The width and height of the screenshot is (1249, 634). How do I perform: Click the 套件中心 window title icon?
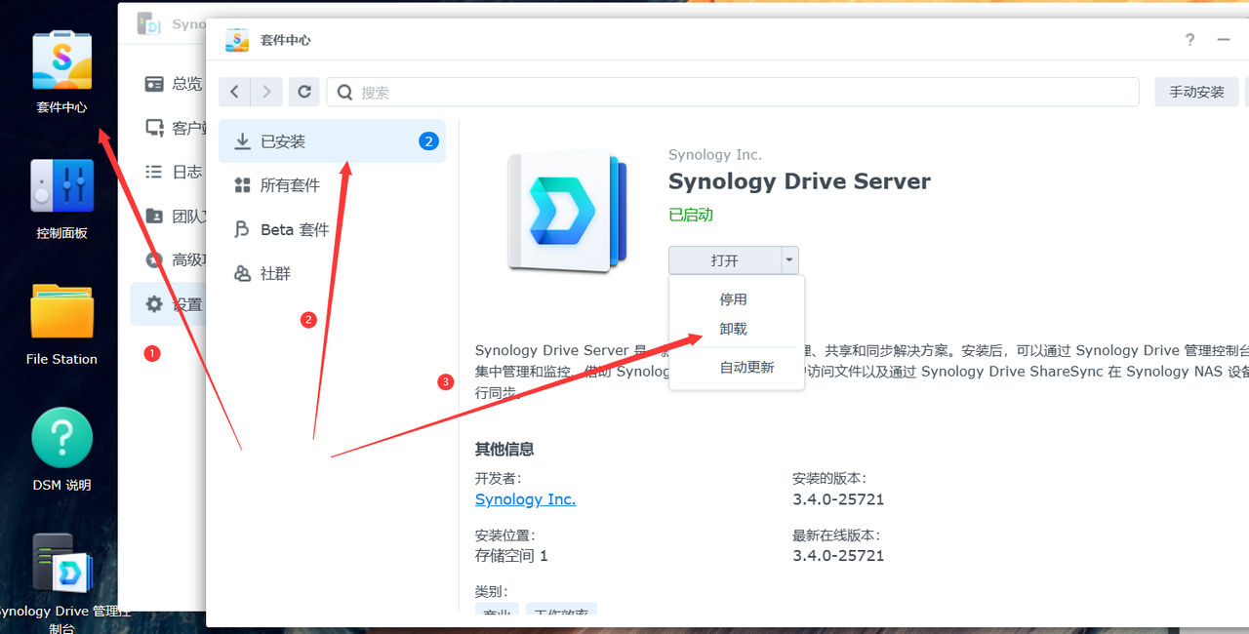tap(237, 40)
